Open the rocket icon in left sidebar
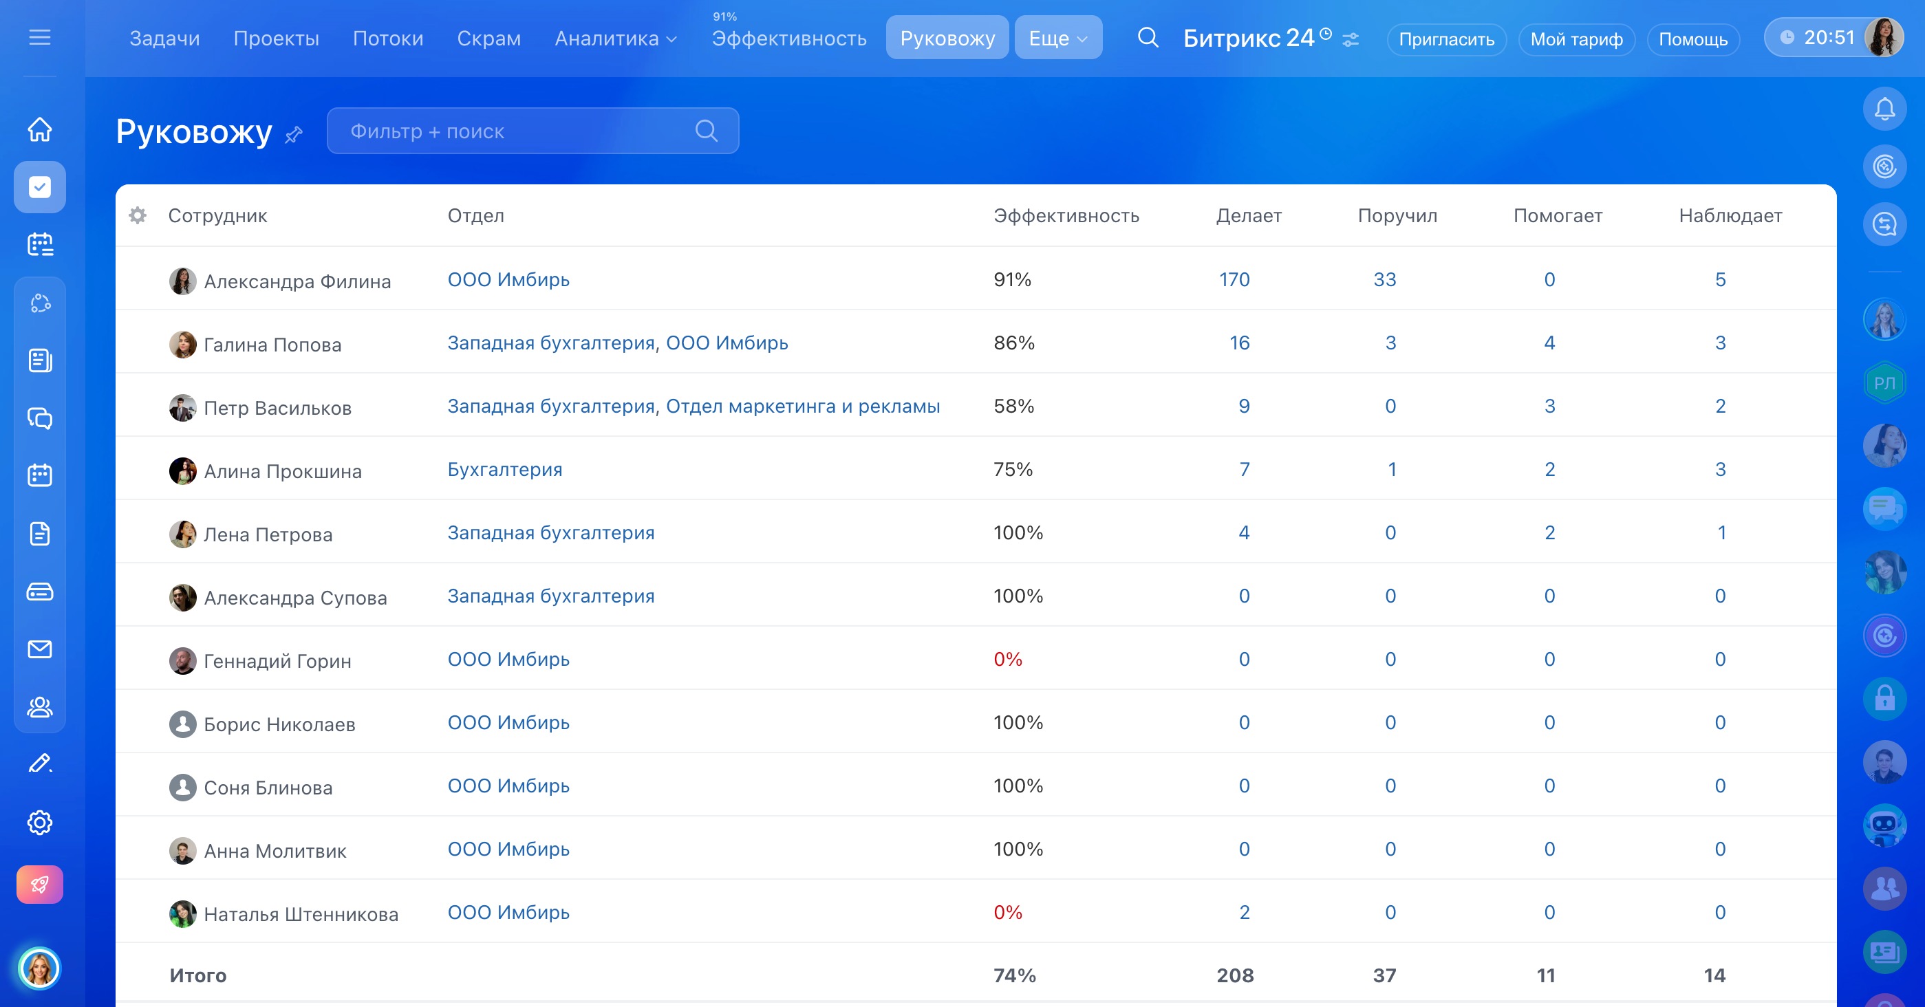 coord(40,885)
